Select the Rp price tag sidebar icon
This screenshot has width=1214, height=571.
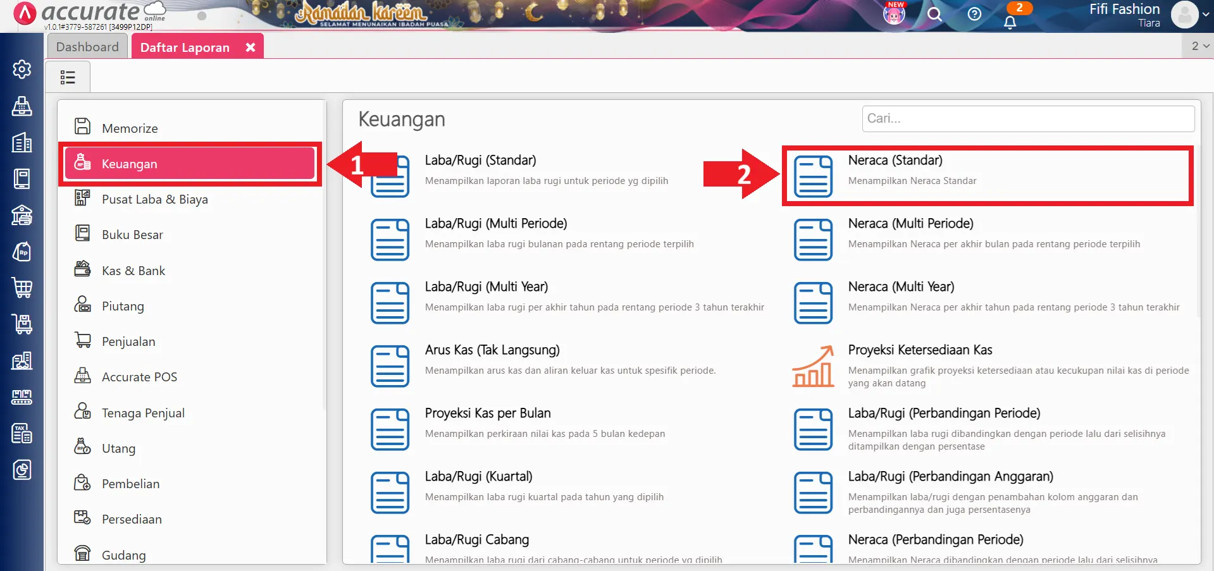pos(22,252)
